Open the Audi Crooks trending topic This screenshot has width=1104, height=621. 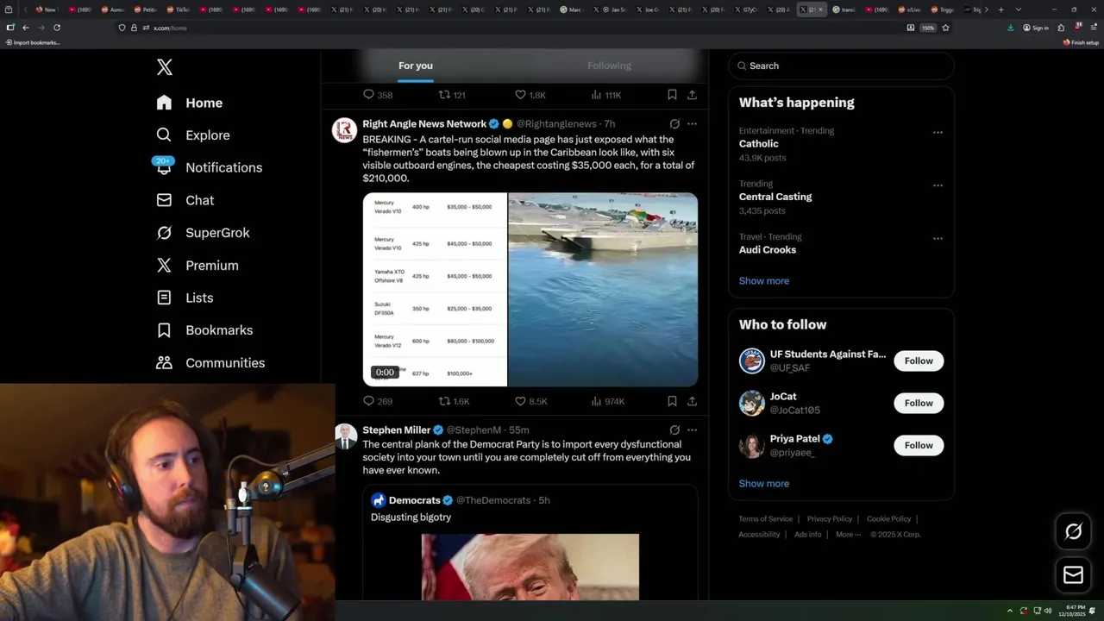[768, 250]
